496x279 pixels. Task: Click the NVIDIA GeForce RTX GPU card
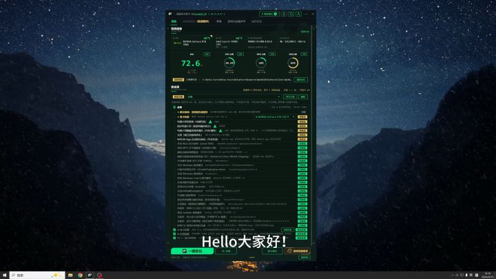[192, 42]
